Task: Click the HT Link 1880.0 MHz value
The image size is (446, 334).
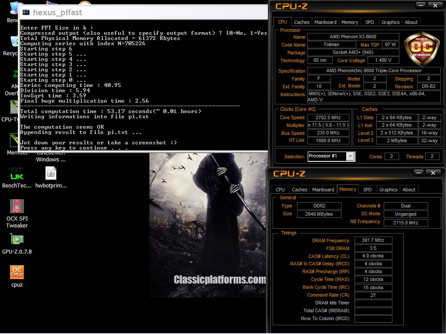Action: coord(328,140)
